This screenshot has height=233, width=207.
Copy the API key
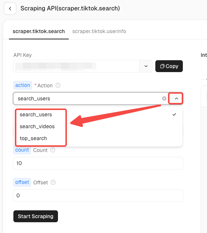[169, 66]
